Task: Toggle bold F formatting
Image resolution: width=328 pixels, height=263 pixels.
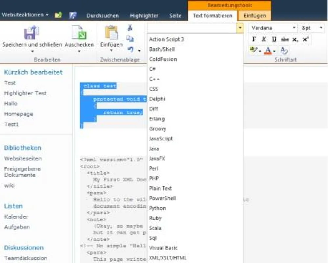Action: click(254, 39)
